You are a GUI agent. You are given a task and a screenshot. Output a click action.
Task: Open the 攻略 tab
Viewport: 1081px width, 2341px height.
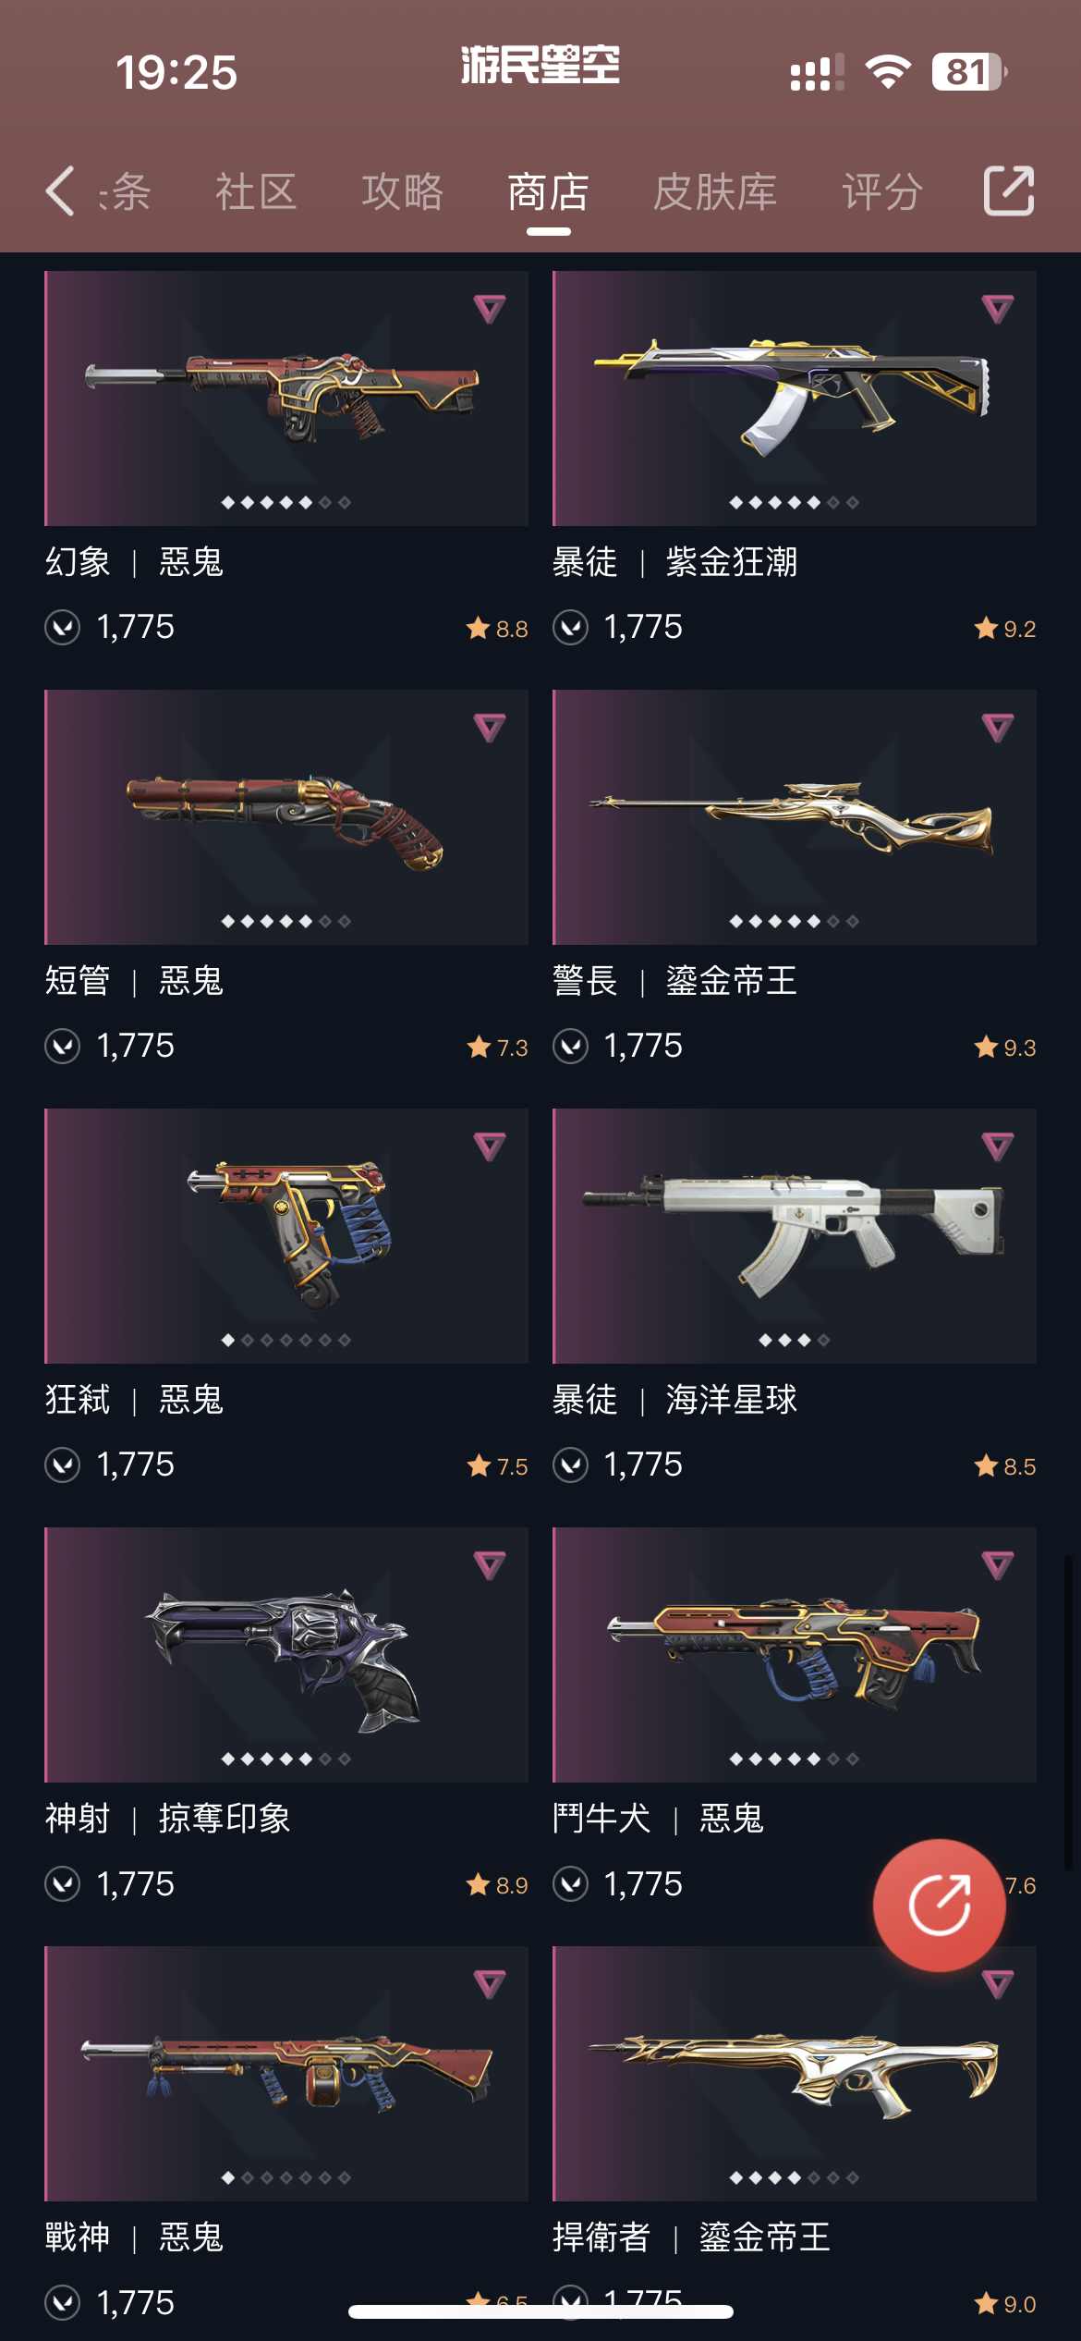pos(402,192)
